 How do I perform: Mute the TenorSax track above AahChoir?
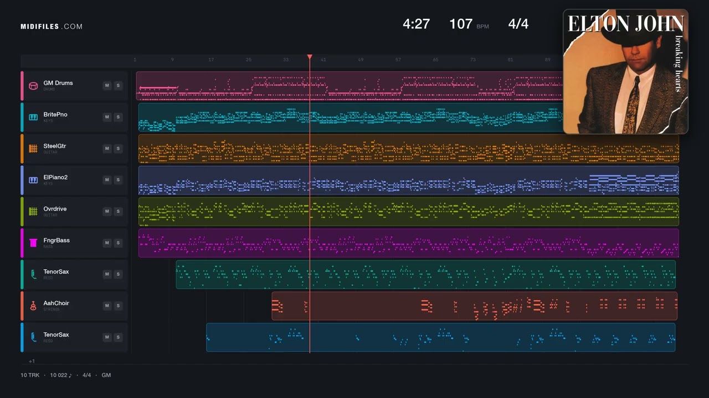pos(107,275)
